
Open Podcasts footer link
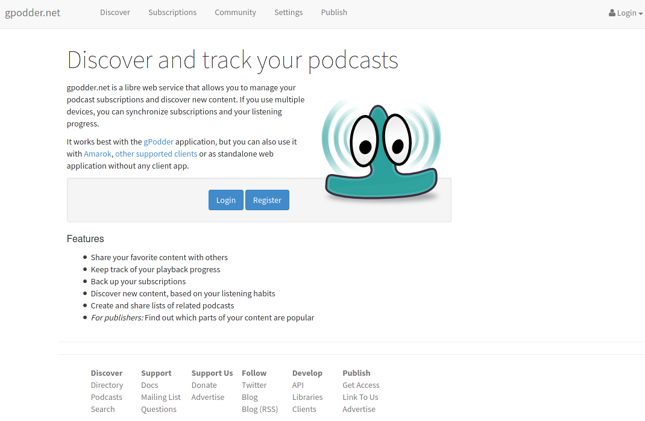[107, 397]
